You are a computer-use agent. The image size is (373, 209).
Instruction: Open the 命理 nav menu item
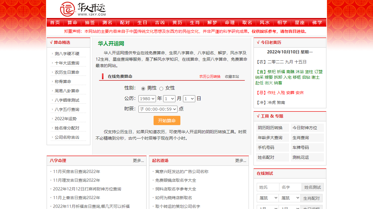click(230, 23)
